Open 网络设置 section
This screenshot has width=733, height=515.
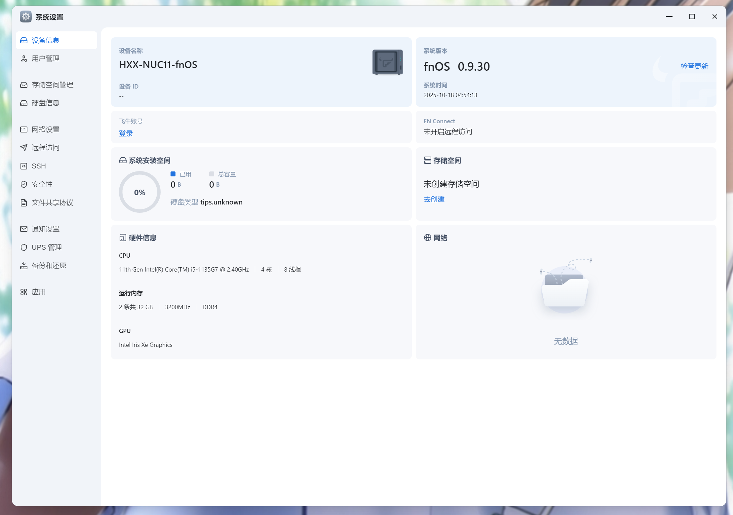45,129
